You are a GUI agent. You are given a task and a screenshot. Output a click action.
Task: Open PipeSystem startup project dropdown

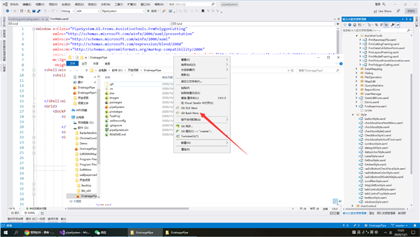(x=123, y=11)
